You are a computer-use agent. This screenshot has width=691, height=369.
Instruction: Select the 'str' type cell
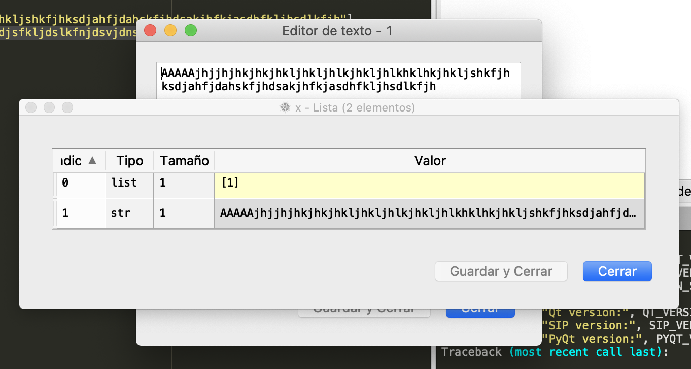click(x=129, y=213)
